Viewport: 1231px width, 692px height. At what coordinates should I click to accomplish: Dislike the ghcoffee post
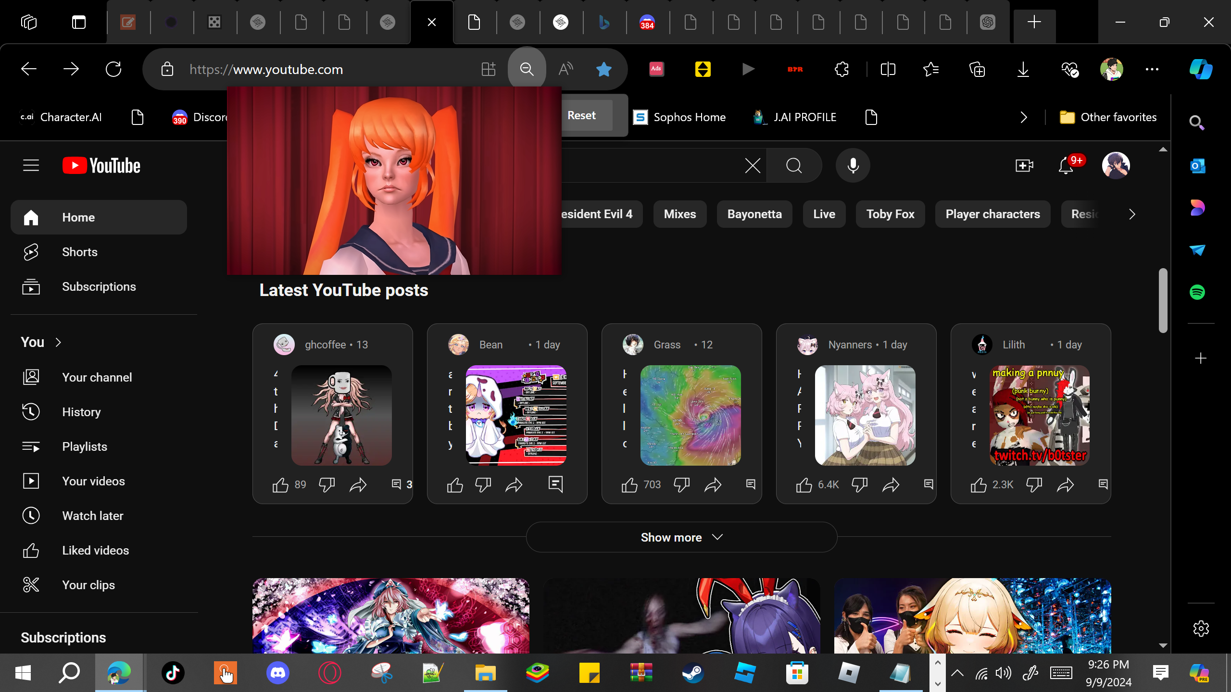(x=327, y=485)
